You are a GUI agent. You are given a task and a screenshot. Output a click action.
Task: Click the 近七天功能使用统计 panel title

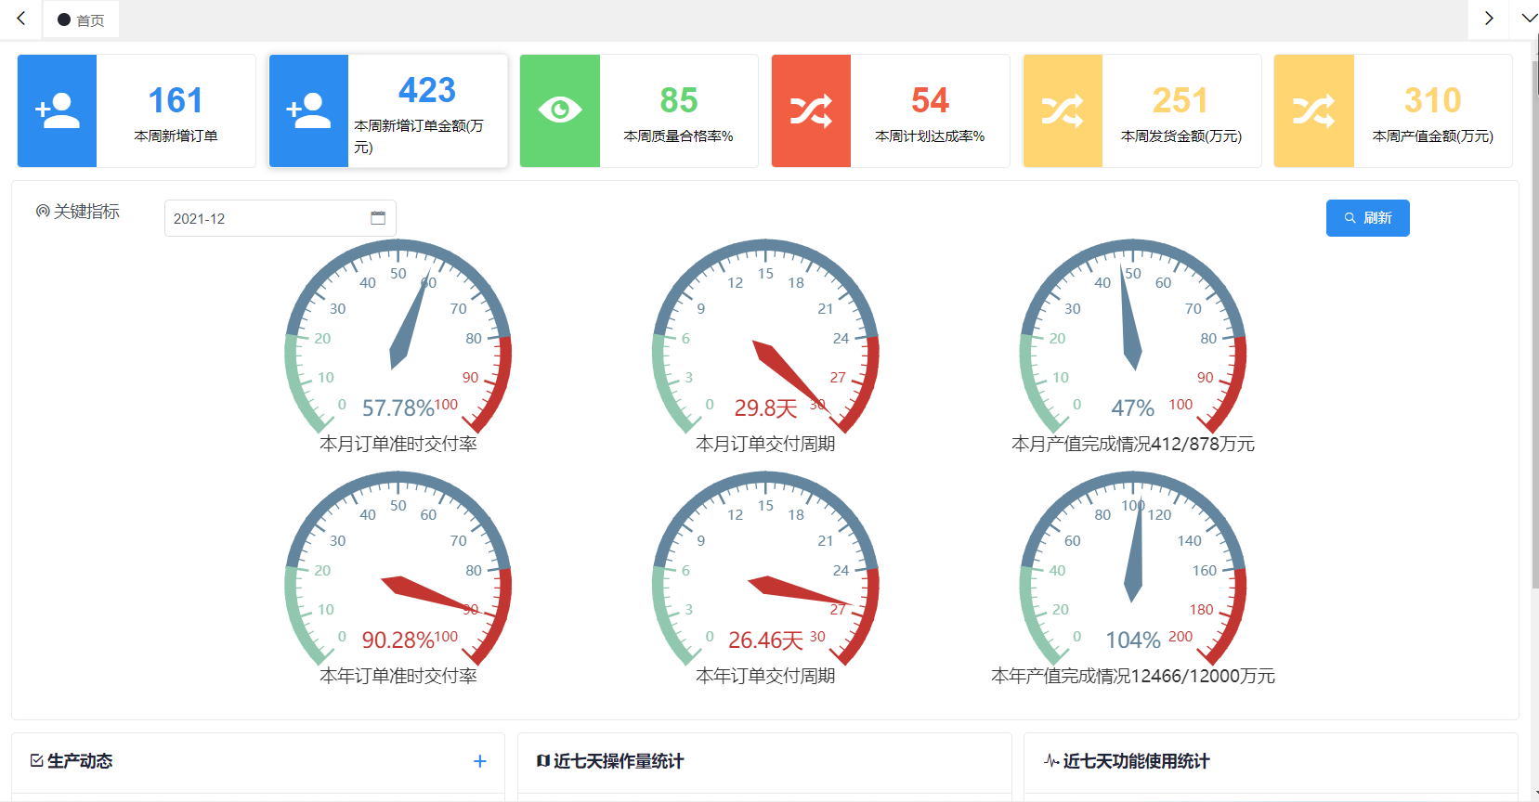pos(1136,761)
